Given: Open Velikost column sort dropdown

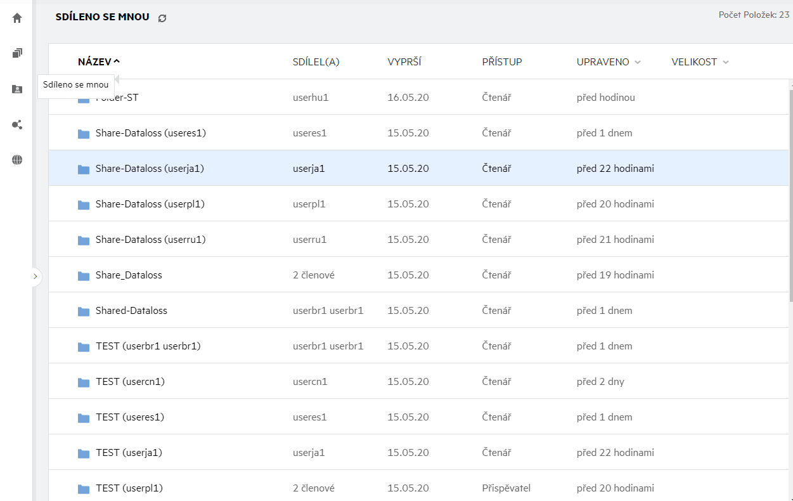Looking at the screenshot, I should [x=725, y=62].
